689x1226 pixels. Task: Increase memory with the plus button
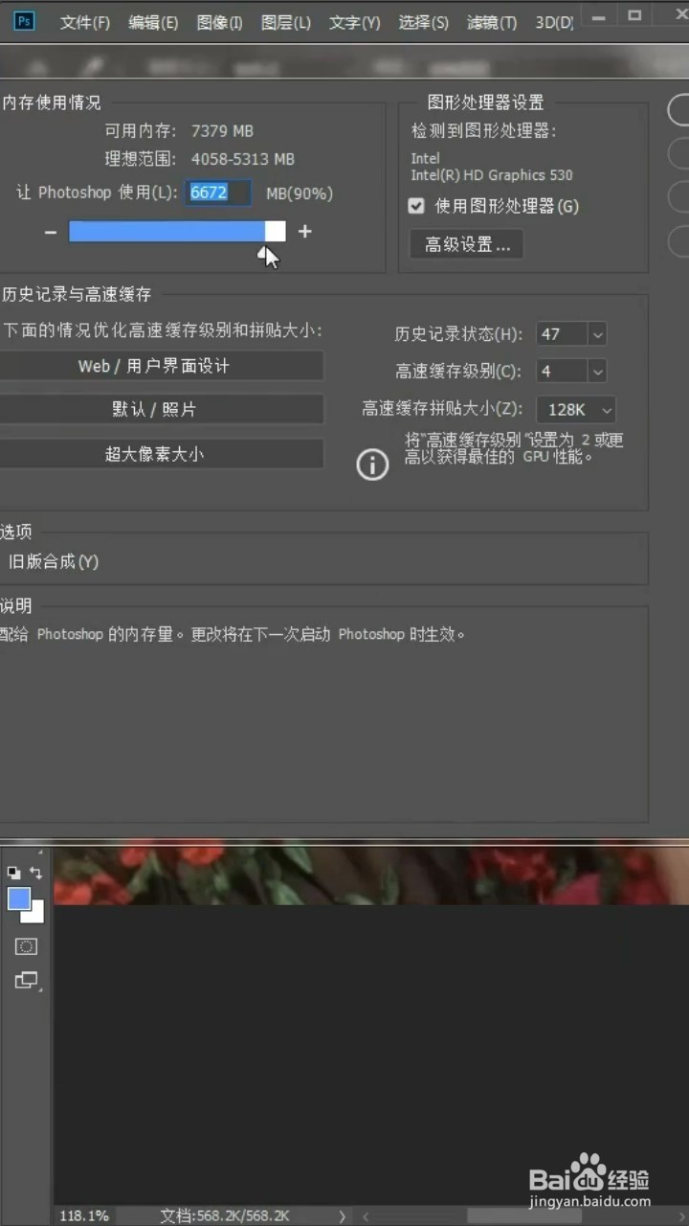click(x=305, y=231)
